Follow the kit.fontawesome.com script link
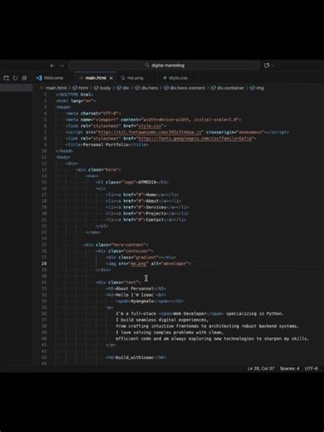 point(150,132)
